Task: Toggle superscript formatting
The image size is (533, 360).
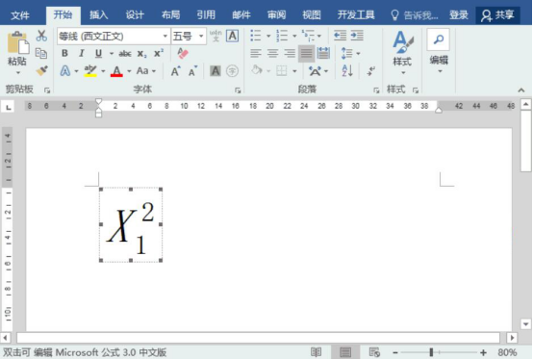Action: pos(159,53)
